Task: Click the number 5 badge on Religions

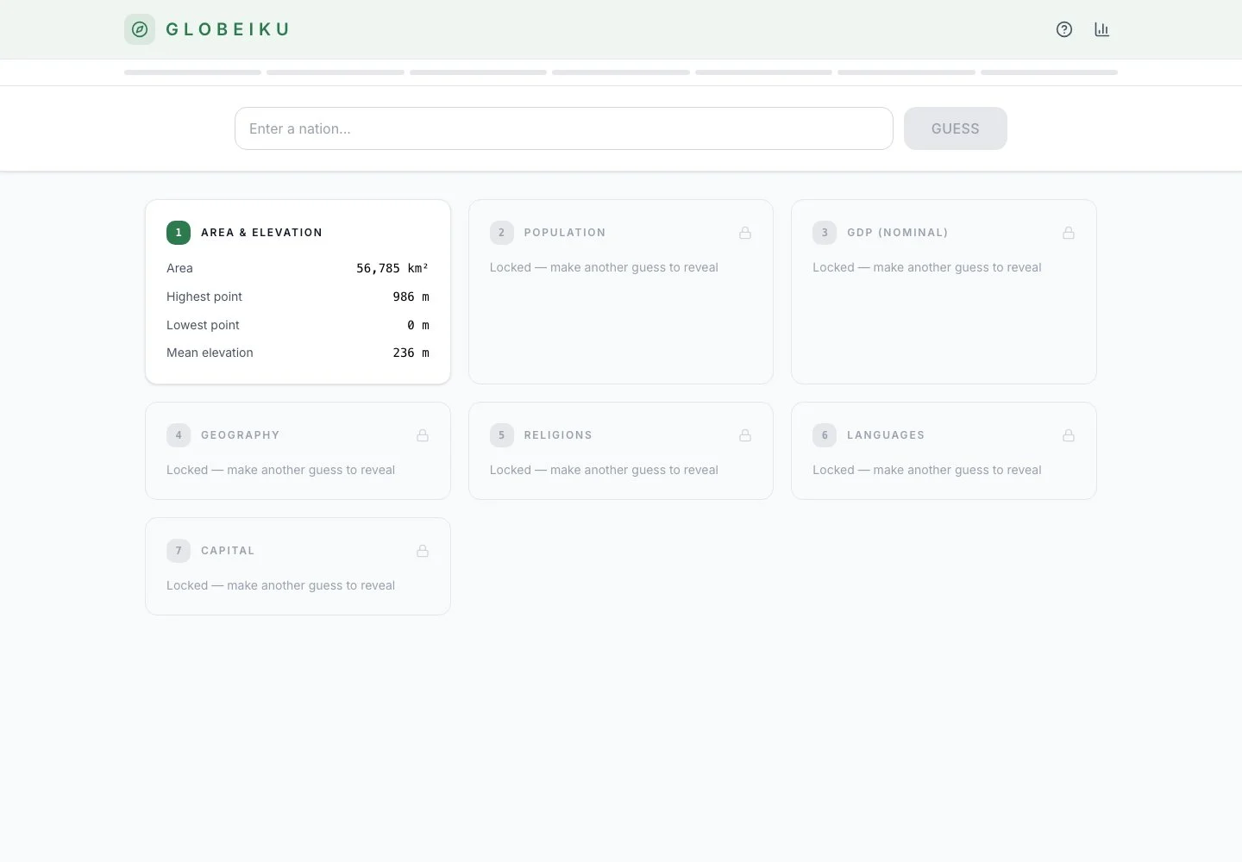Action: click(502, 435)
